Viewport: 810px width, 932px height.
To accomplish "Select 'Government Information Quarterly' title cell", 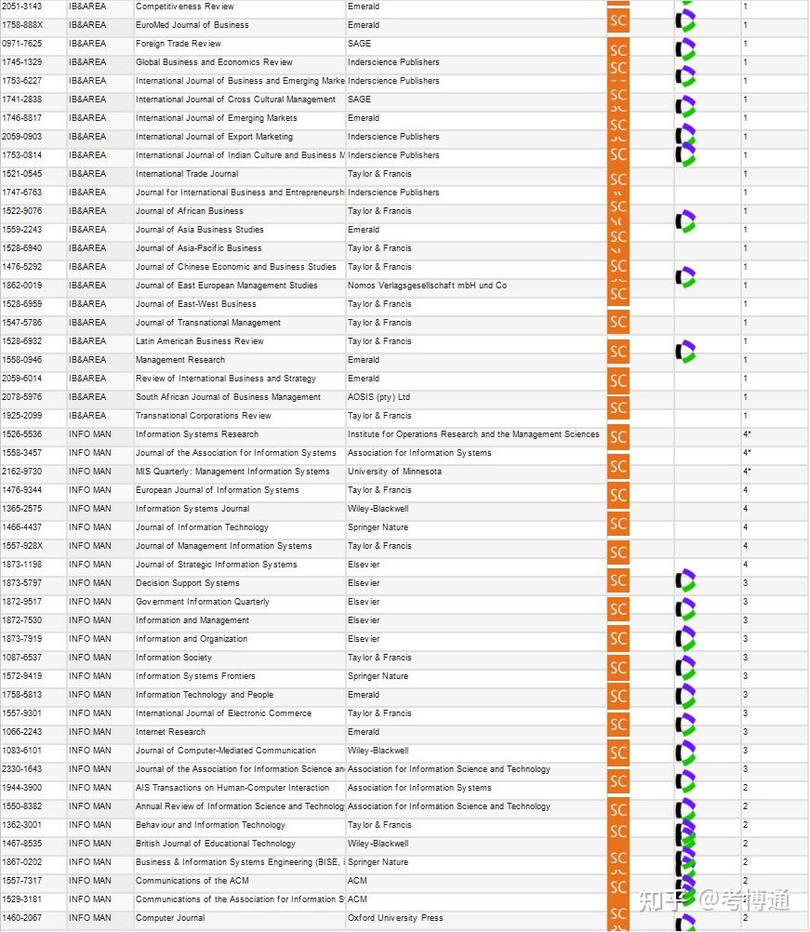I will pyautogui.click(x=203, y=602).
